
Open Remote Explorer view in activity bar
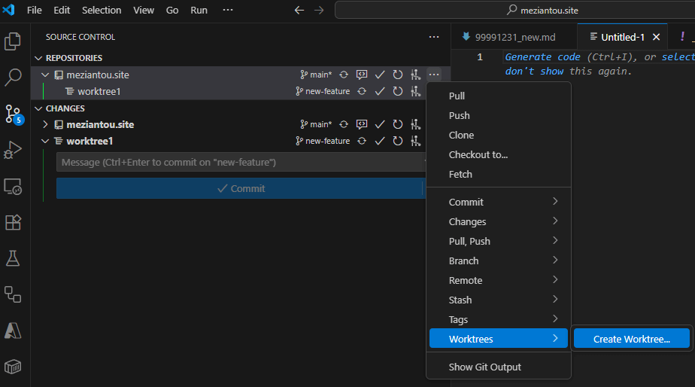coord(12,187)
